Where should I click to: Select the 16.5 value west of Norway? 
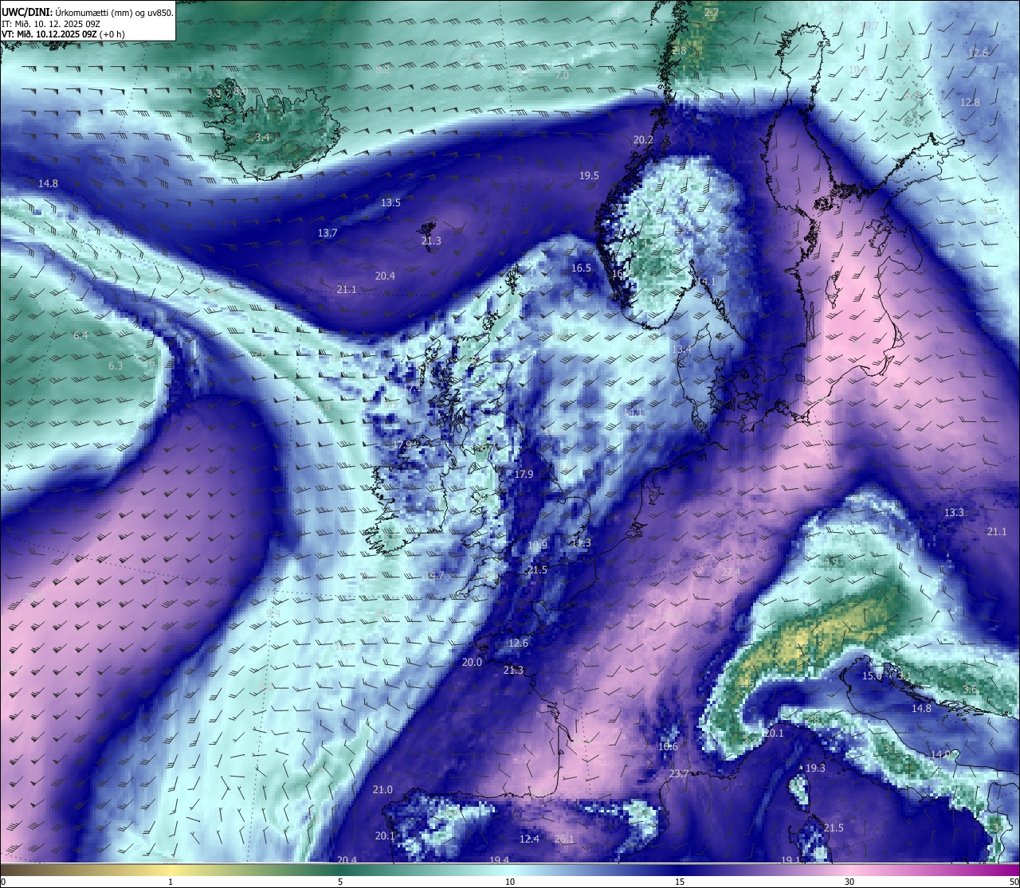[582, 268]
